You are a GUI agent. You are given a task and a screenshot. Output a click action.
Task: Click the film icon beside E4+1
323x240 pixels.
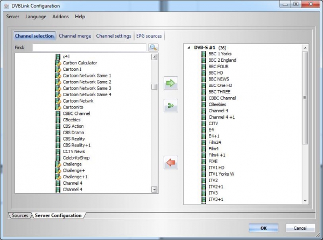tap(203, 136)
